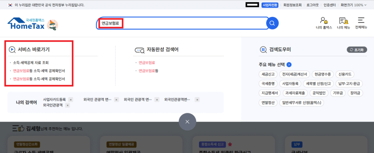Screen dimensions: 374x153
Task: Click arrow next to 주요 메뉴 선택
Action: tap(289, 65)
